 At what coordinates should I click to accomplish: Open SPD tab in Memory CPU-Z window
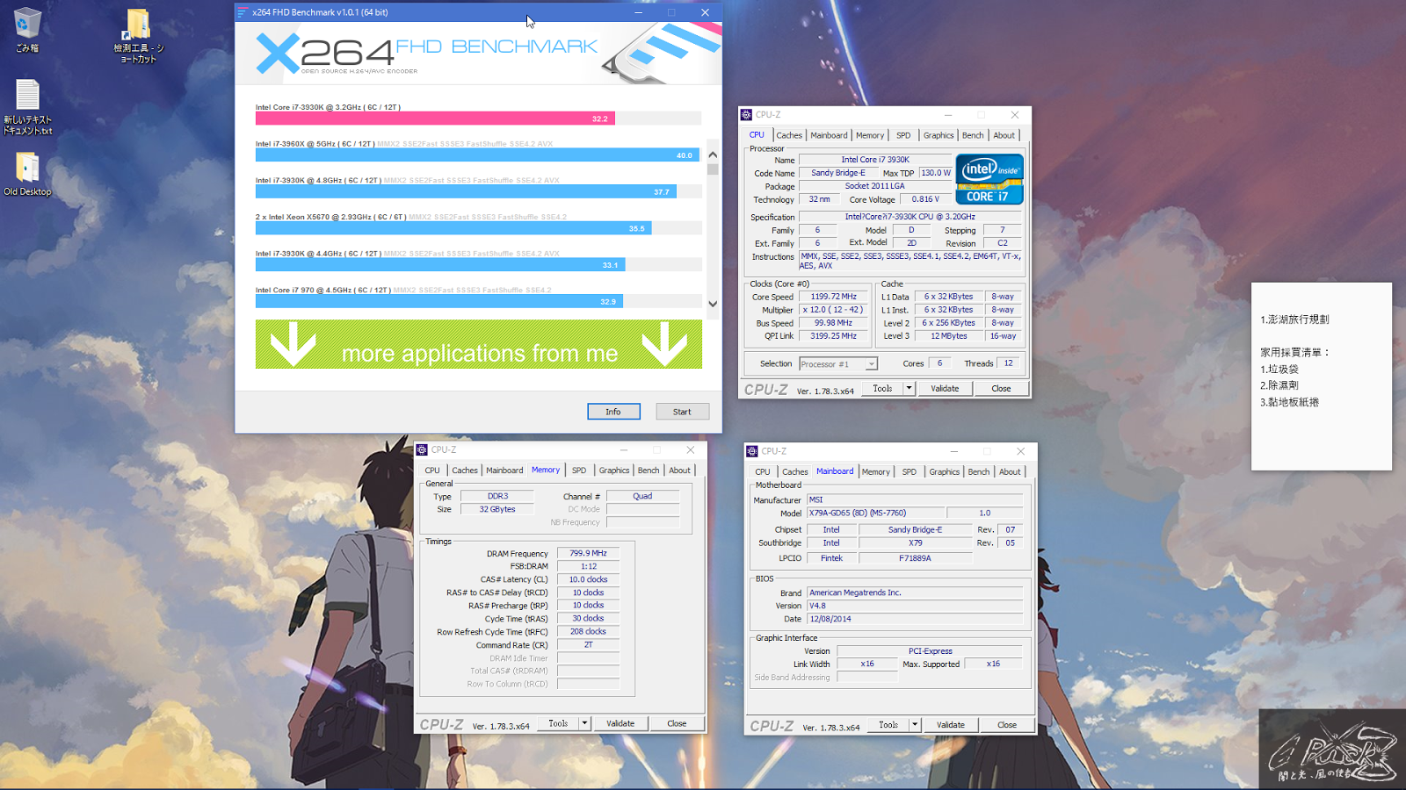tap(579, 470)
